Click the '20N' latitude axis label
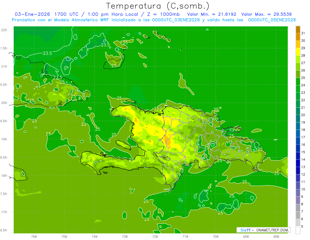The height and width of the screenshot is (240, 310). pyautogui.click(x=4, y=103)
